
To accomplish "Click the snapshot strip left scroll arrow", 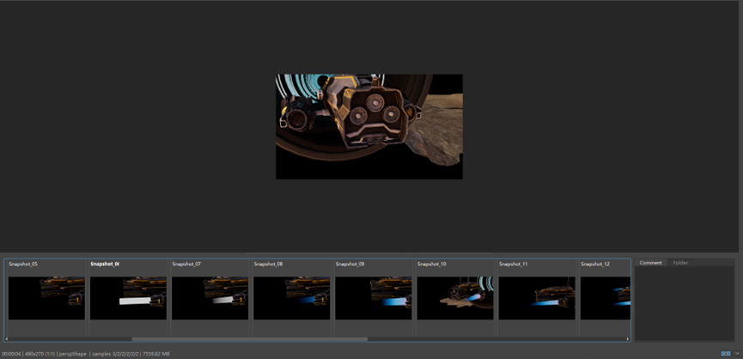I will point(7,339).
